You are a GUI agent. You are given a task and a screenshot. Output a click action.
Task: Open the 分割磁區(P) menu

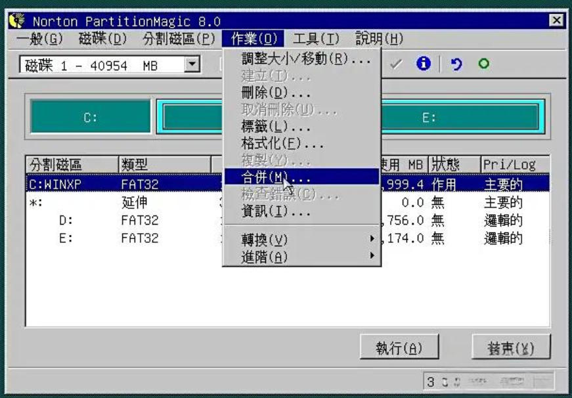[179, 39]
